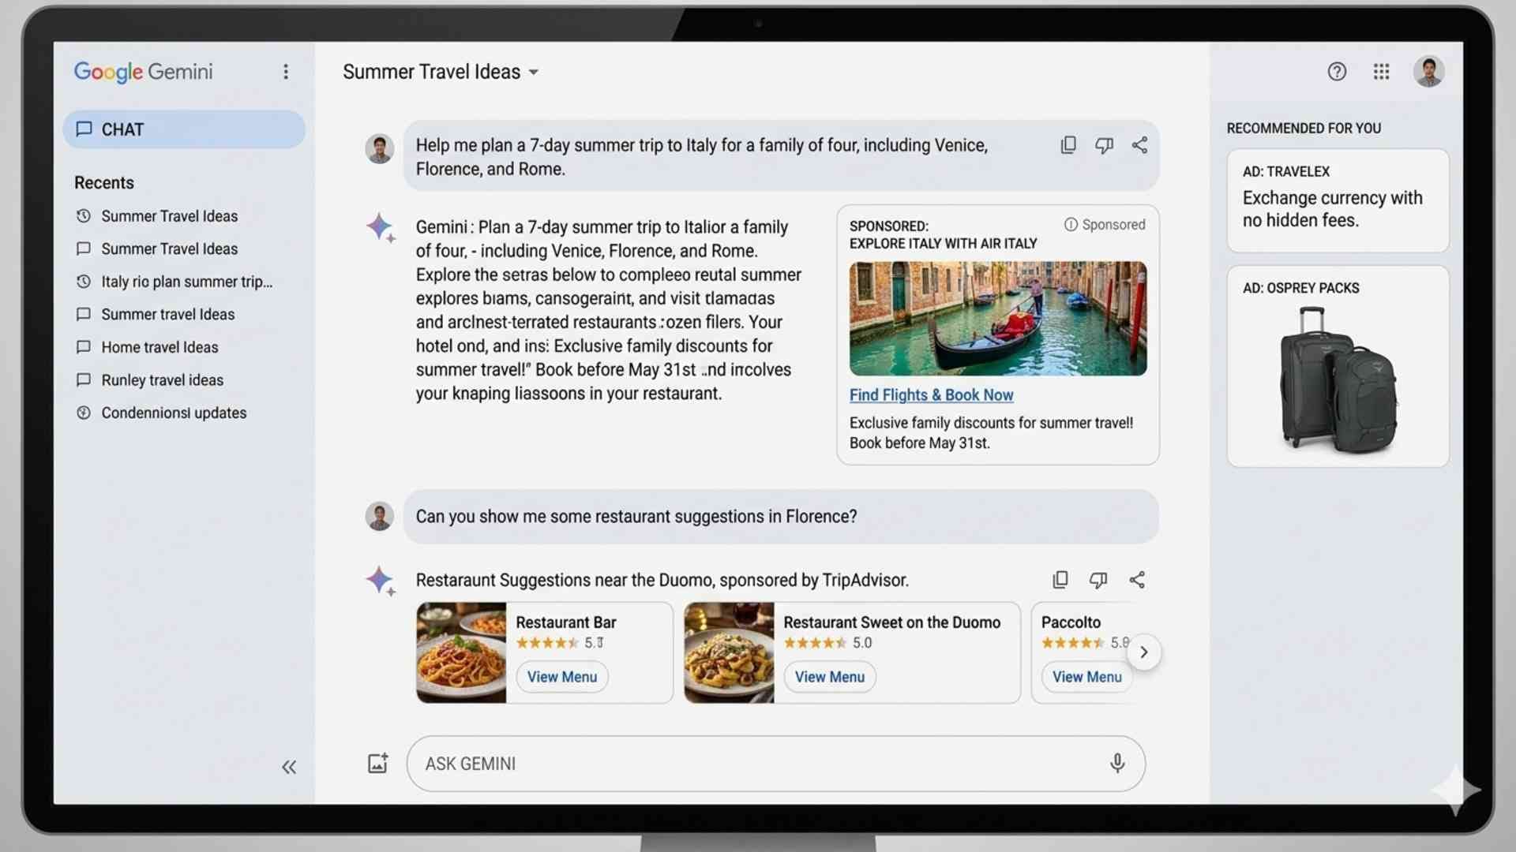Open the Google apps grid icon

[1381, 72]
